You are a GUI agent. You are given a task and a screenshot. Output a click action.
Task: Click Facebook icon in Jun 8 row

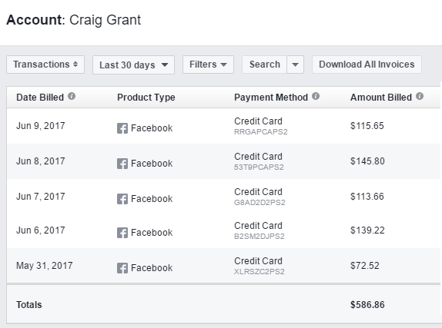point(122,164)
